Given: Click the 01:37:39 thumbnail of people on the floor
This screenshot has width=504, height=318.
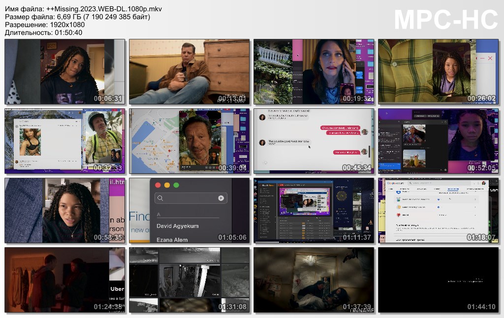Looking at the screenshot, I should pos(314,280).
